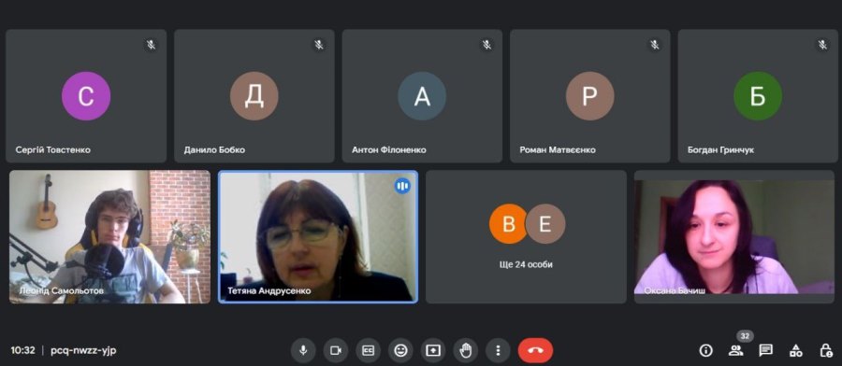Mute the microphone in the bottom bar

click(303, 350)
